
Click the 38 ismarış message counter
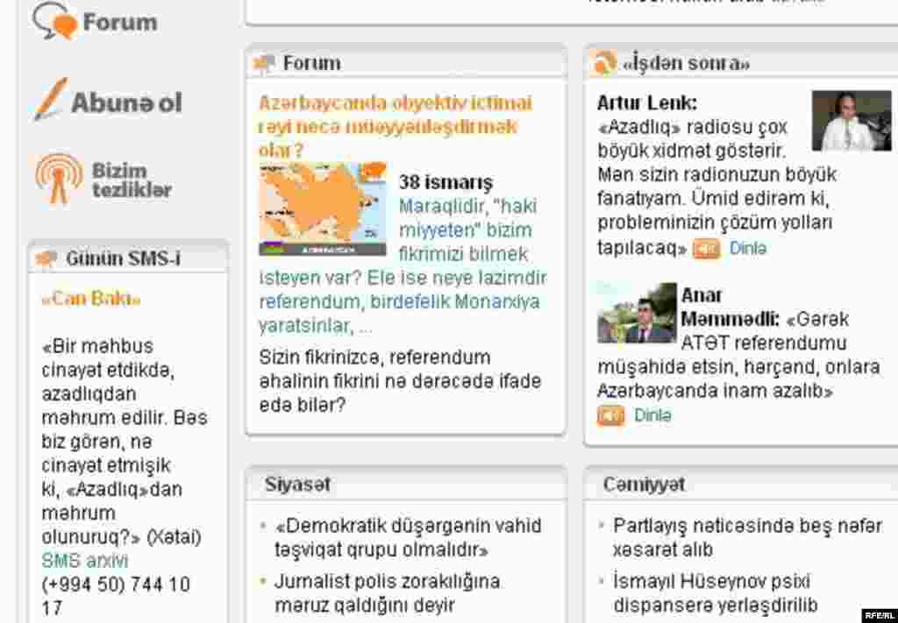(x=447, y=182)
